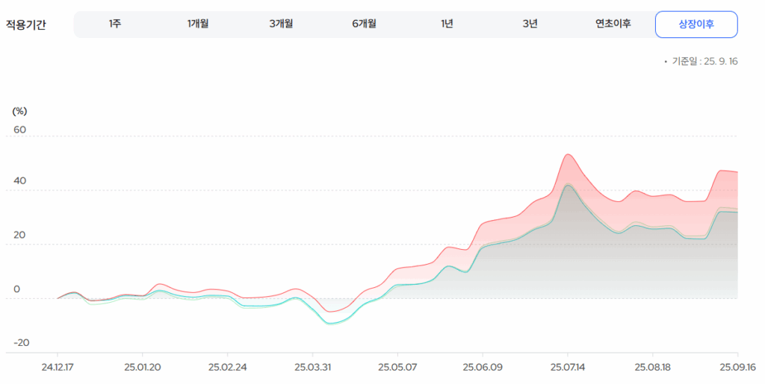Show the 6개월 period chart

tap(364, 24)
